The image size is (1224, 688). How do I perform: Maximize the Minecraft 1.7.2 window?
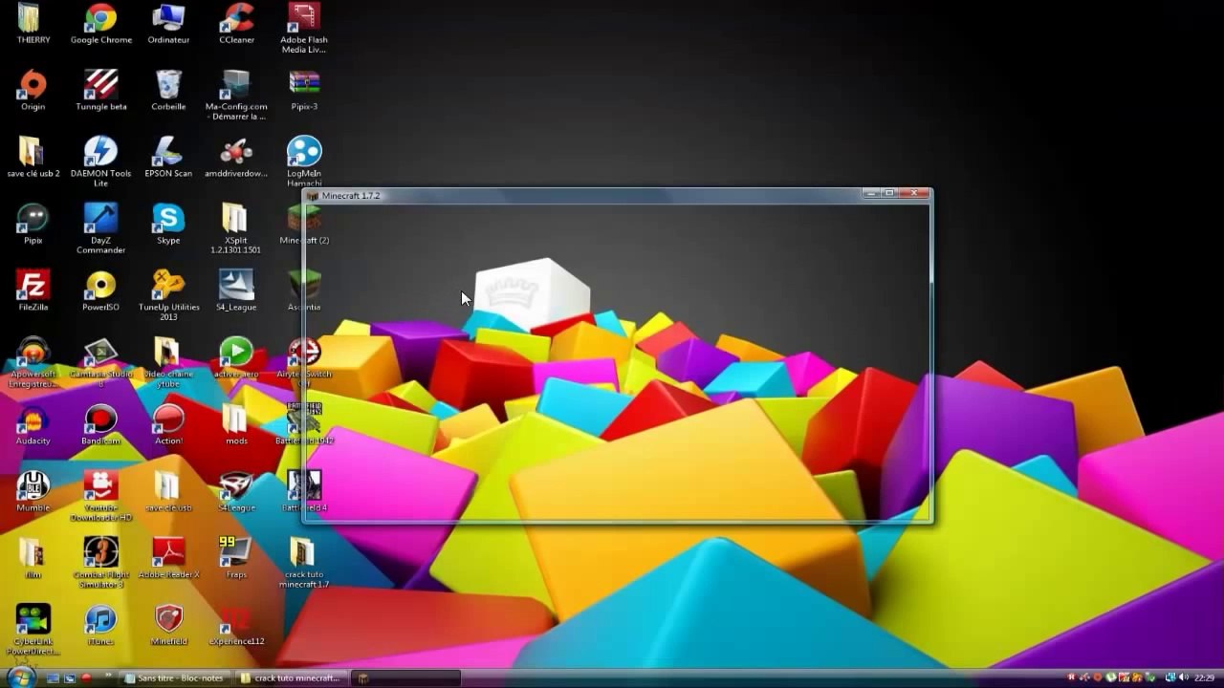click(889, 193)
